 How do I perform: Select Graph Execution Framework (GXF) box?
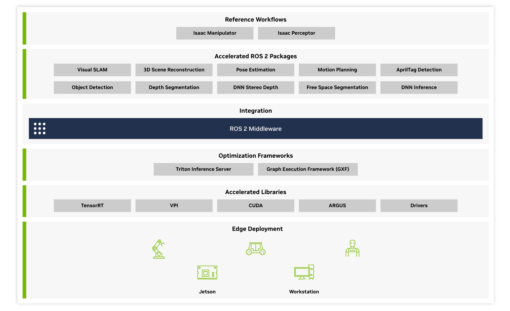[x=308, y=169]
